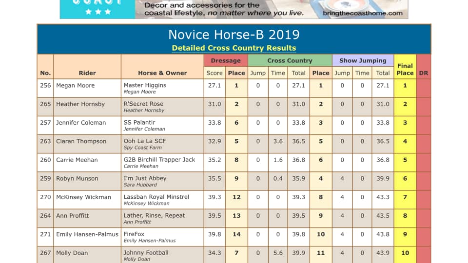Screen dimensions: 468x263
Task: Open Detailed Cross Country Results link
Action: (x=234, y=48)
